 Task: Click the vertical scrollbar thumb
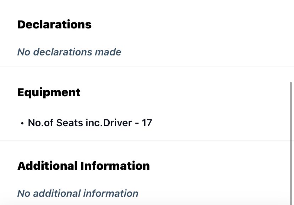tap(291, 143)
